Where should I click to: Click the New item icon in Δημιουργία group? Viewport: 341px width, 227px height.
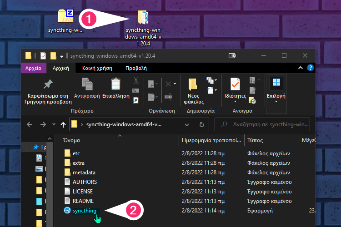coord(210,80)
